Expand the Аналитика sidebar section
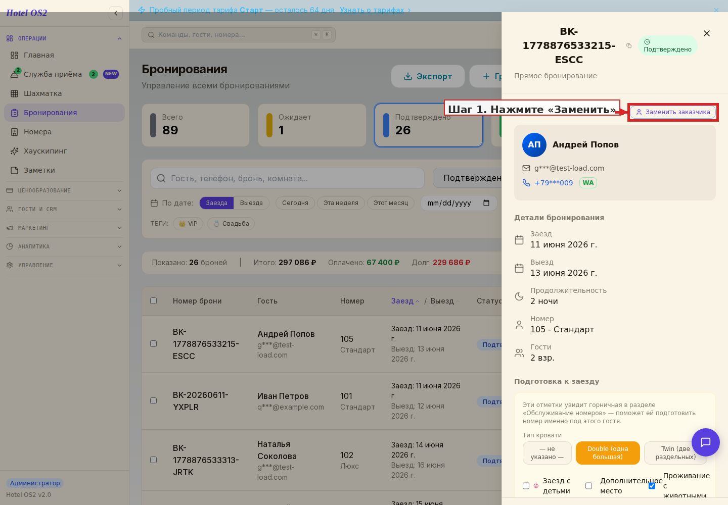 (64, 246)
